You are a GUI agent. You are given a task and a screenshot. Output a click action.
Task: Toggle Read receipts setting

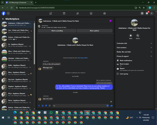click(134, 65)
